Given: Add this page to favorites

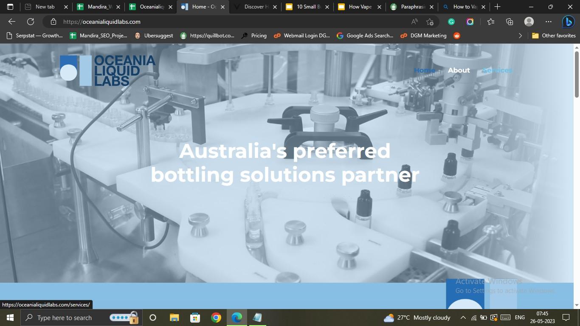Looking at the screenshot, I should [430, 22].
